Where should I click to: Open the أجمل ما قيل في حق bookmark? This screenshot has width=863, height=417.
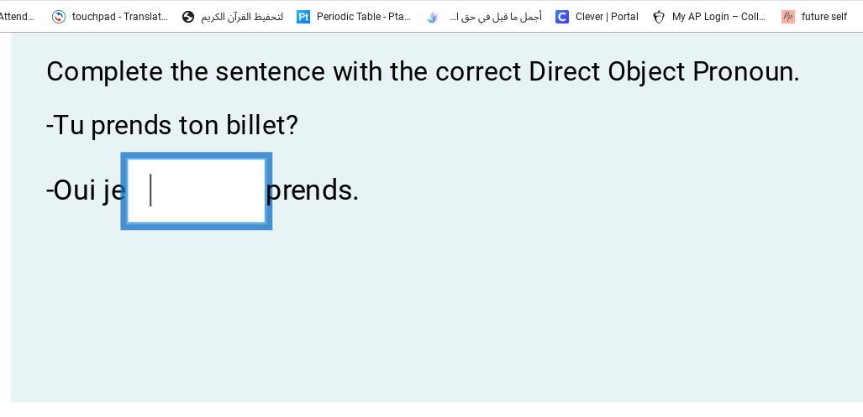click(x=495, y=17)
